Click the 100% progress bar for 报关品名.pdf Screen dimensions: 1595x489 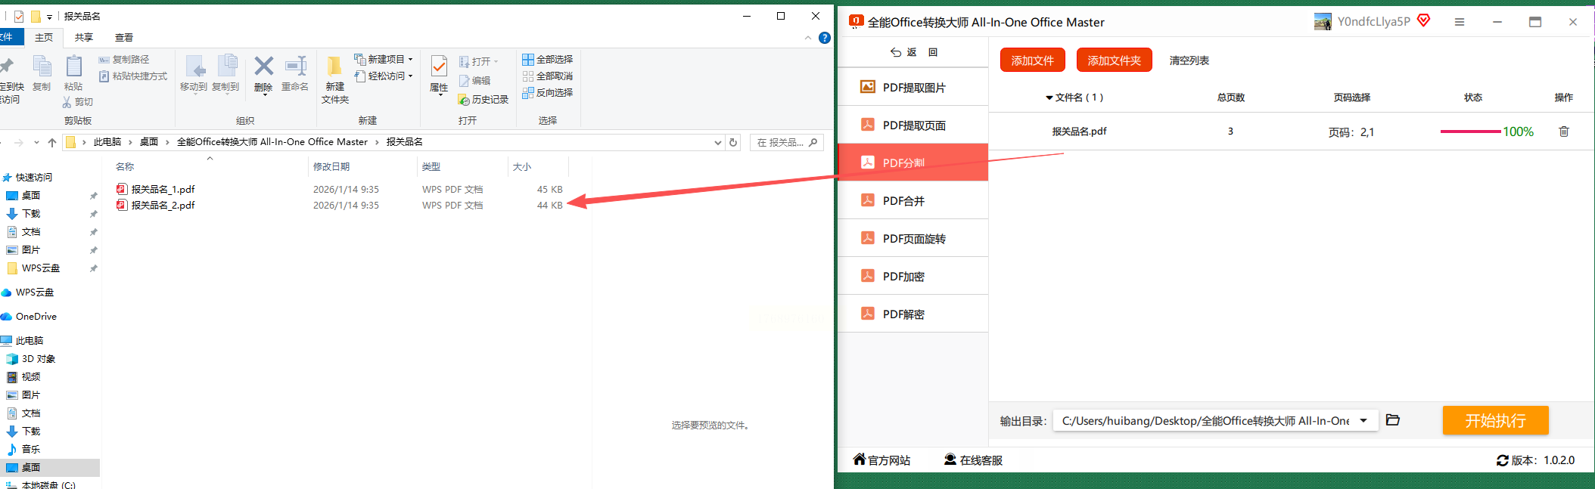[1470, 132]
